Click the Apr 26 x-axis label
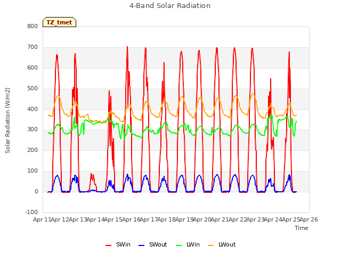Image resolution: width=341 pixels, height=255 pixels. point(309,219)
